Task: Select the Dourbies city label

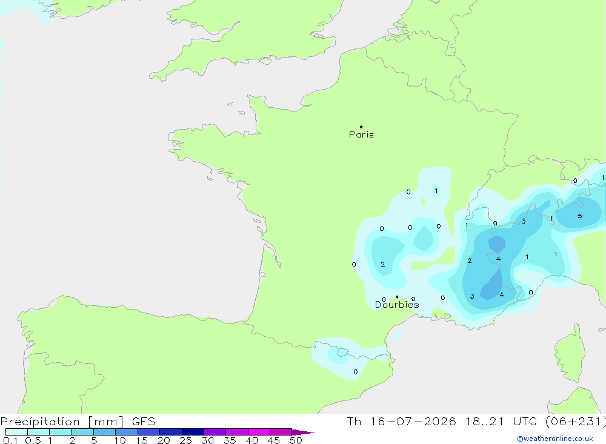Action: [x=397, y=305]
